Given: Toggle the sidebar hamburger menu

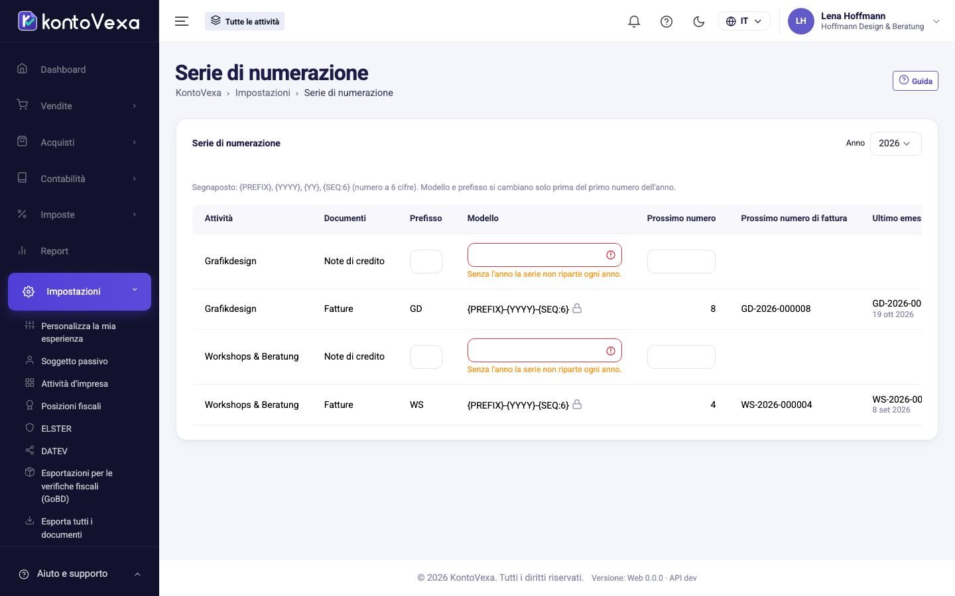Looking at the screenshot, I should [182, 21].
